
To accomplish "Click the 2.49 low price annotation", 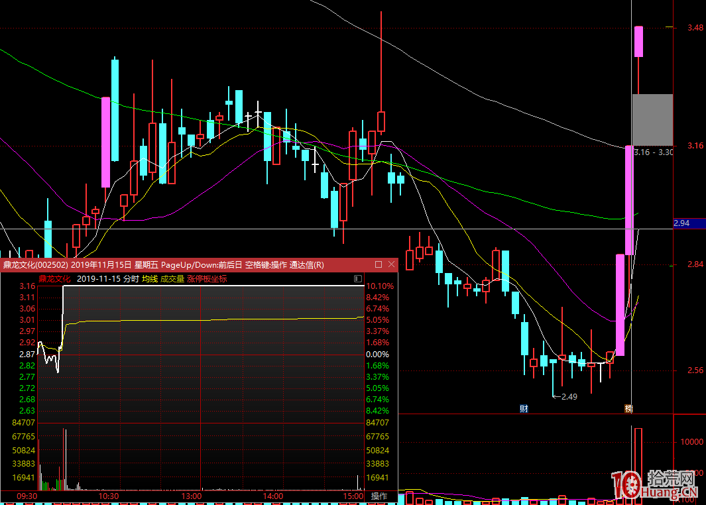I will tap(569, 396).
